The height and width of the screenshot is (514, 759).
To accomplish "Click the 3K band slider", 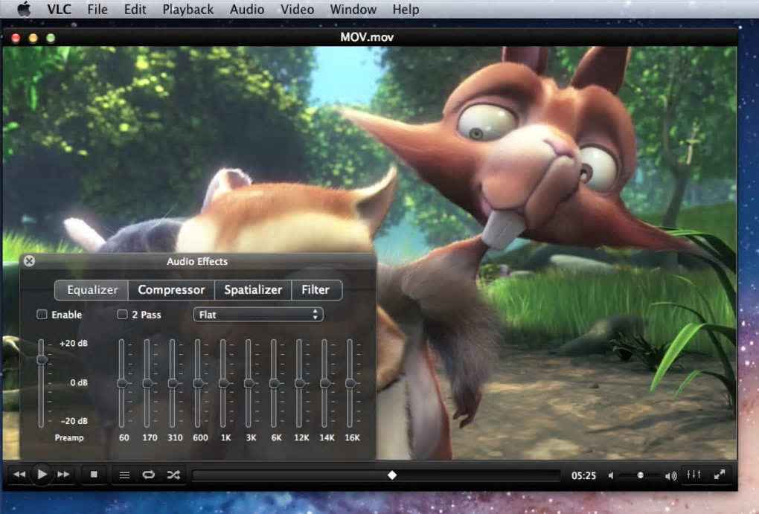I will click(x=249, y=383).
